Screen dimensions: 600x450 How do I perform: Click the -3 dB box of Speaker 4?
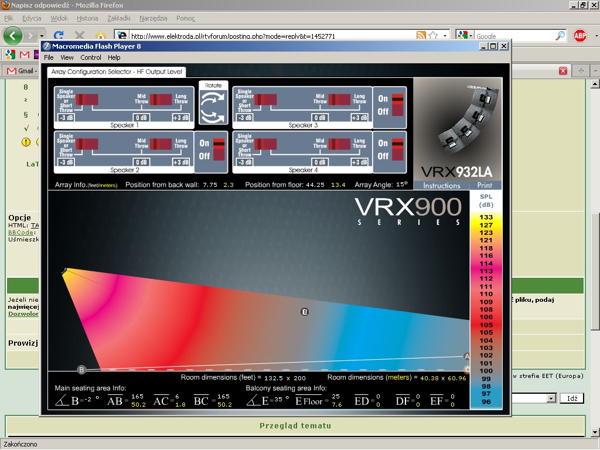click(245, 162)
